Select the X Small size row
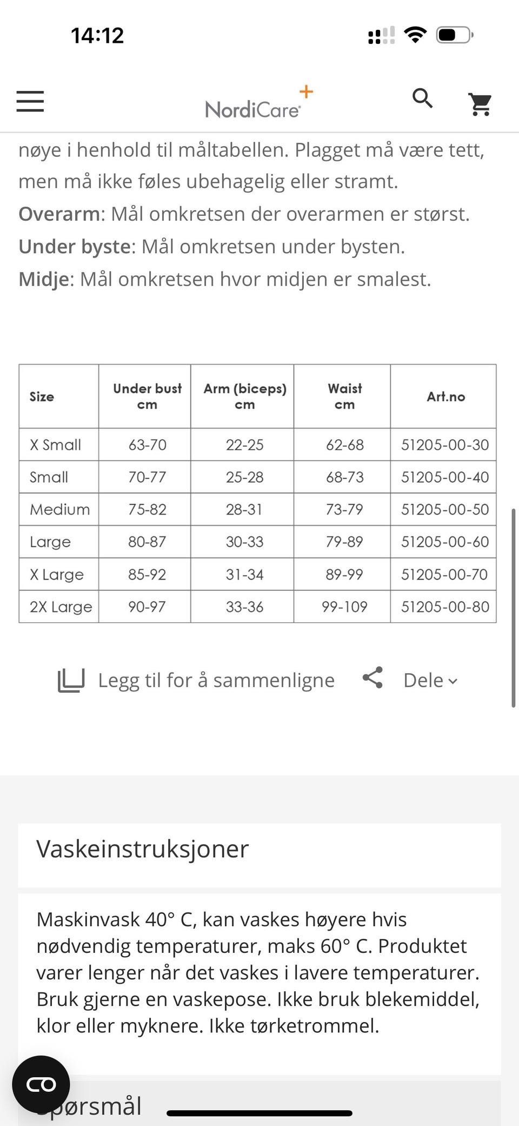The width and height of the screenshot is (519, 1126). click(x=257, y=445)
